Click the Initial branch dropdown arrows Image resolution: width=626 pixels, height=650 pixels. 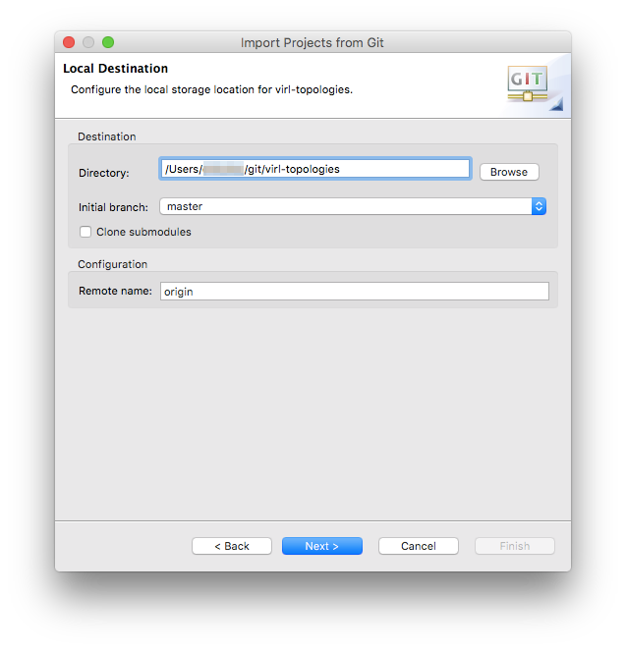[x=539, y=206]
